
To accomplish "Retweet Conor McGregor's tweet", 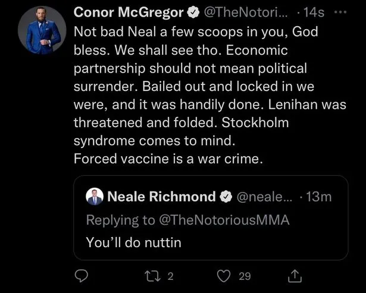I will (152, 276).
